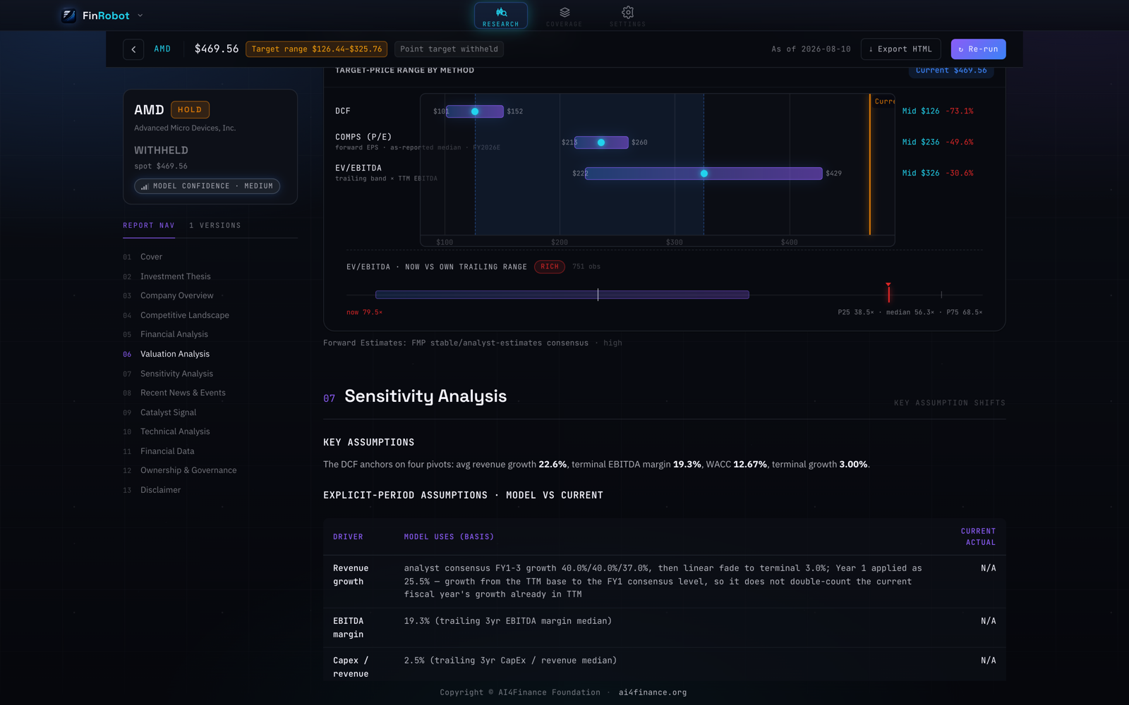The height and width of the screenshot is (705, 1129).
Task: Click the Model Confidence Medium pill
Action: 207,186
